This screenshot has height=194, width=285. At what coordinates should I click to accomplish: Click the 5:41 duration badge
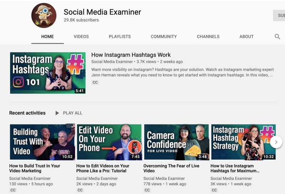[x=79, y=91]
